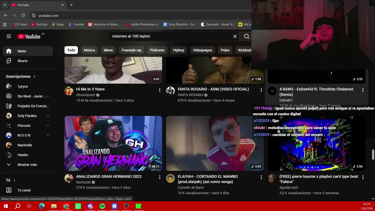
Task: Select the Mixes filter chip
Action: (x=108, y=50)
